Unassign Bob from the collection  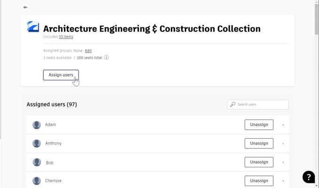point(259,162)
